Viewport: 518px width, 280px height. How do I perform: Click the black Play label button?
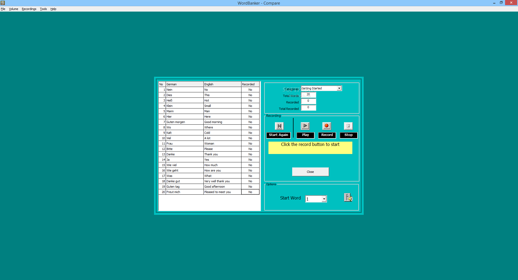(x=305, y=135)
